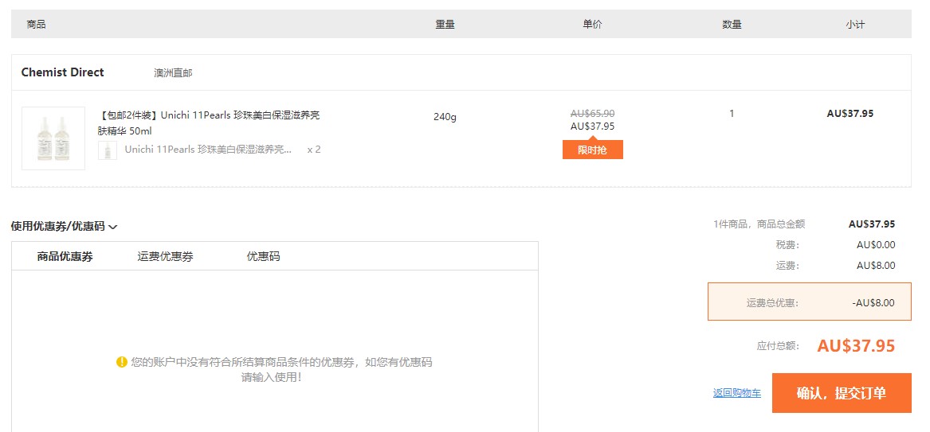The image size is (930, 432).
Task: Click the 1件商品,商品总金额 label
Action: [759, 224]
